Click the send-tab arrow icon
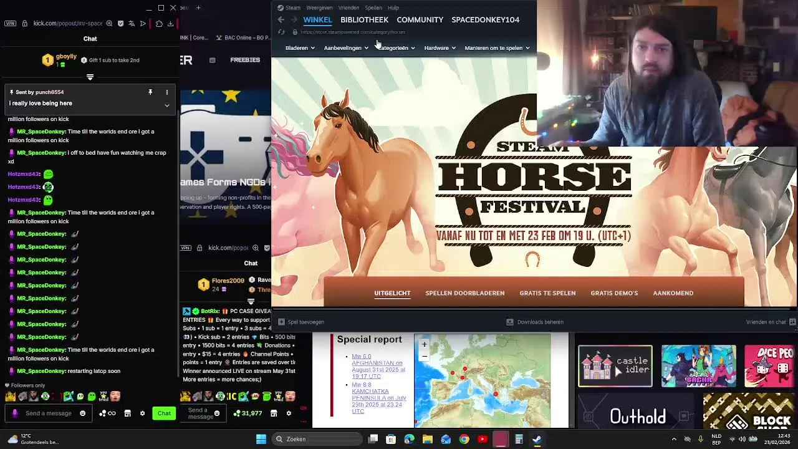The image size is (798, 449). (x=143, y=24)
